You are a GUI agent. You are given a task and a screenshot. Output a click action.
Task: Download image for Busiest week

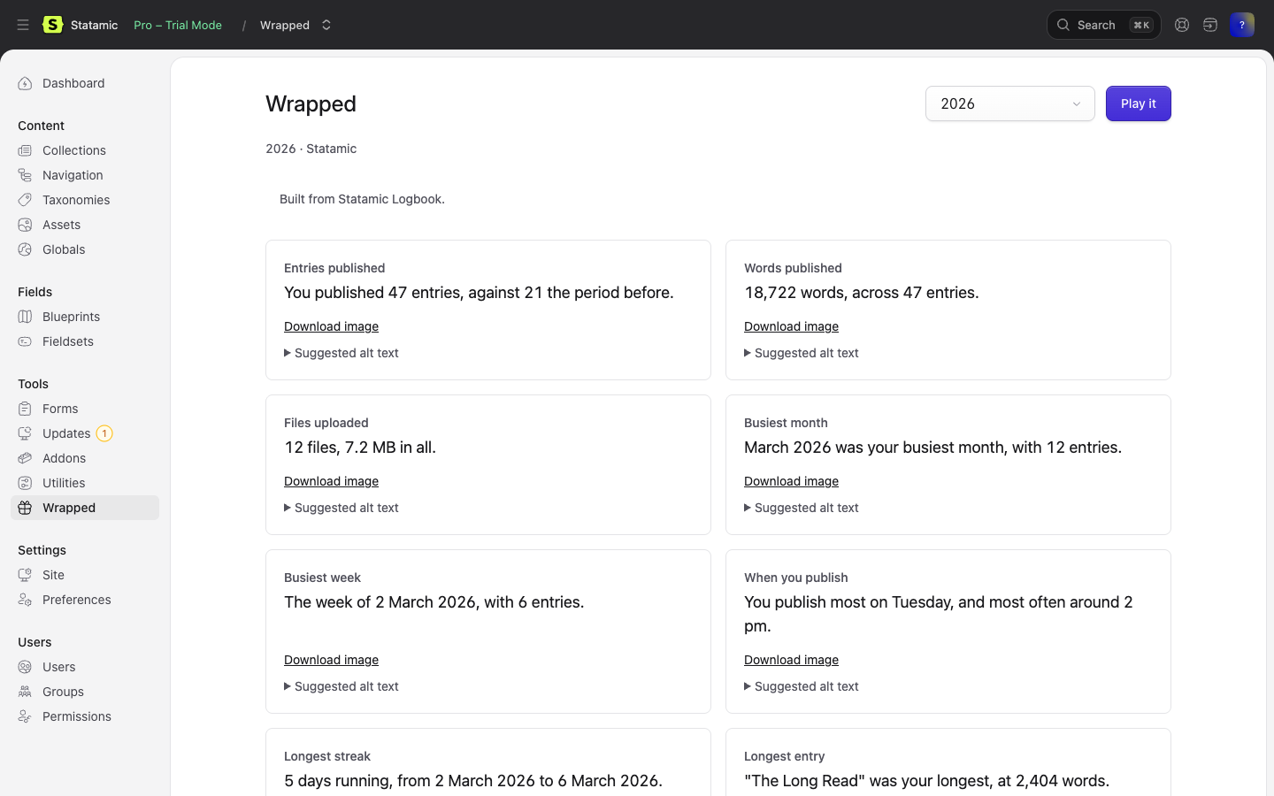tap(331, 660)
